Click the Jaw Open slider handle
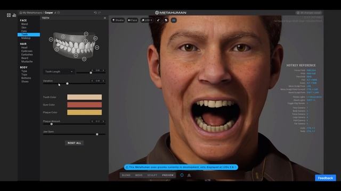 point(97,134)
